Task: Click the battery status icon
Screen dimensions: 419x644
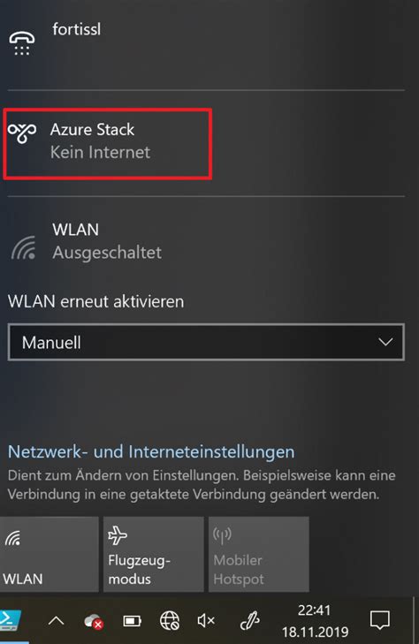Action: coord(133,620)
